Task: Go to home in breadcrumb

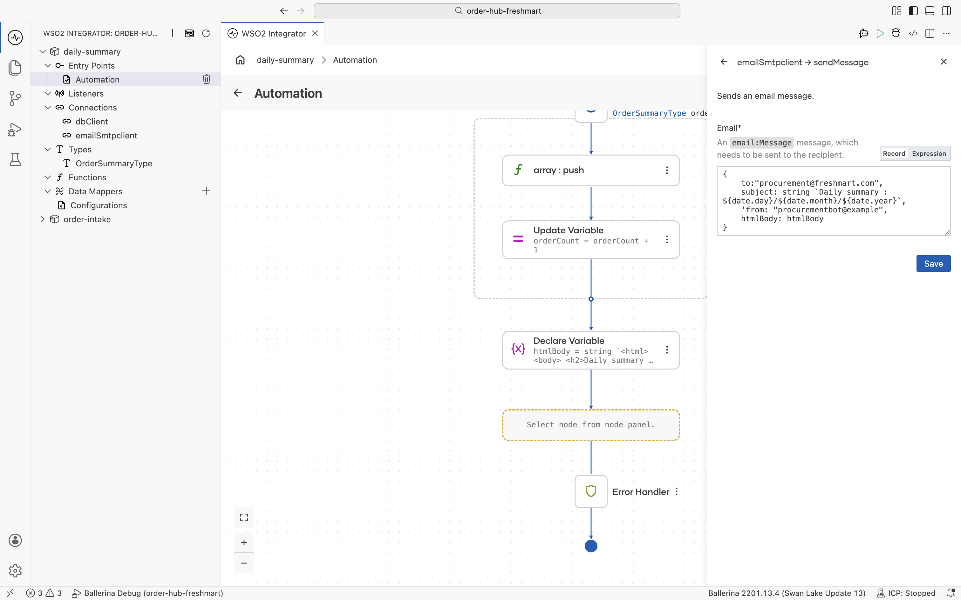Action: click(240, 60)
